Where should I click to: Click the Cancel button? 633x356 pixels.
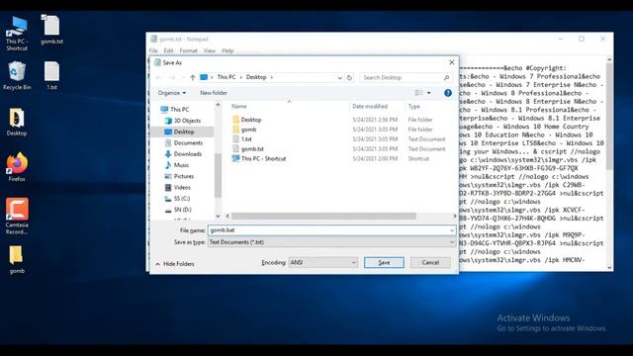[x=430, y=262]
